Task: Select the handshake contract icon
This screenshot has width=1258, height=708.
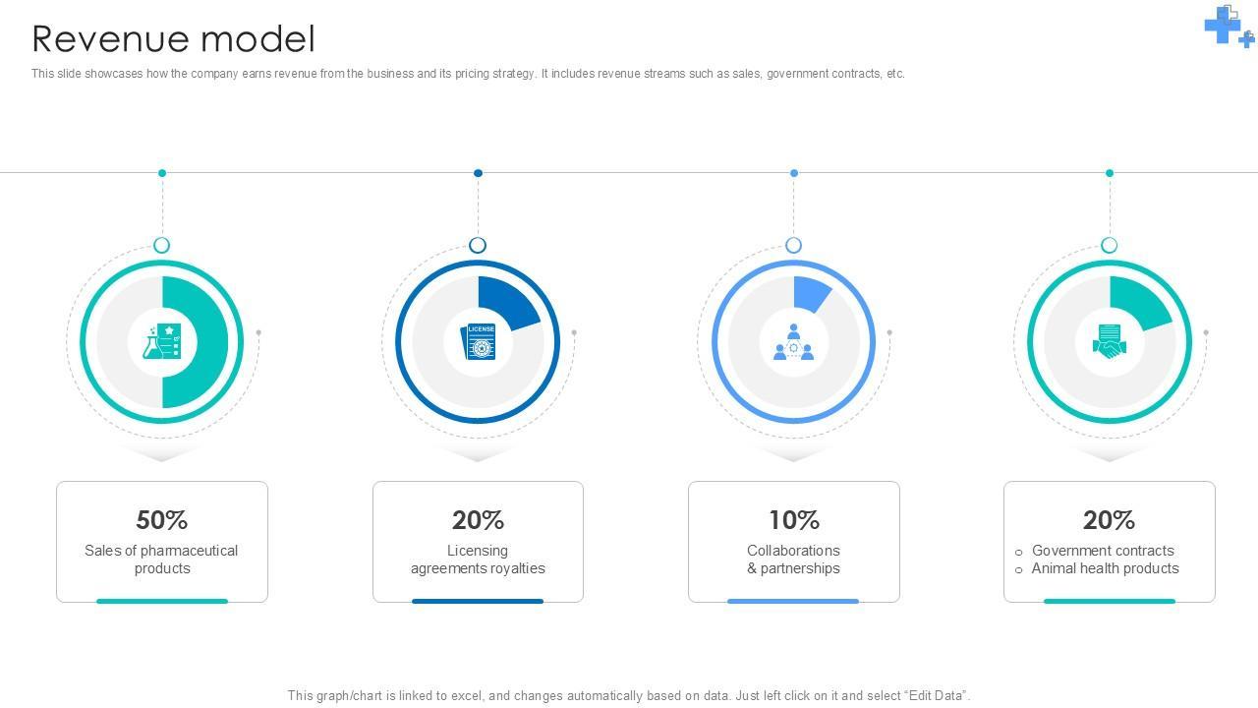Action: (x=1110, y=342)
